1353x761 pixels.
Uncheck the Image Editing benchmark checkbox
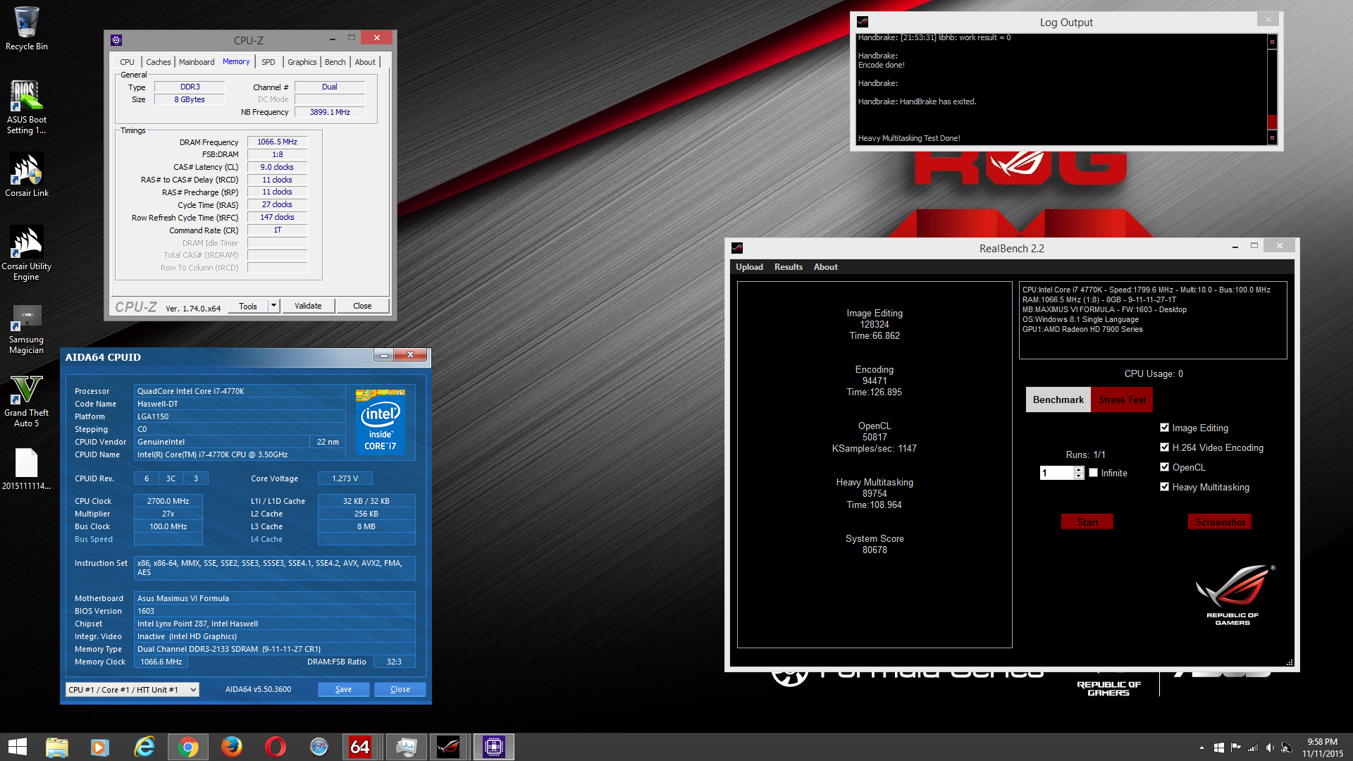click(1164, 428)
